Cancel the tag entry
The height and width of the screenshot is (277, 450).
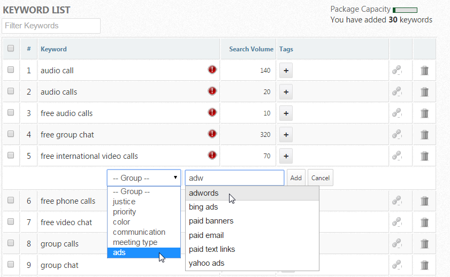(x=320, y=178)
